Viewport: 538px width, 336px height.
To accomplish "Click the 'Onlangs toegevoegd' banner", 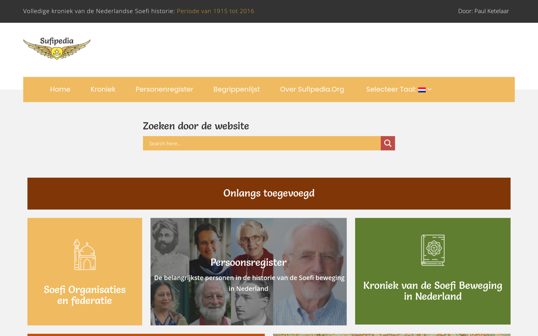I will (269, 194).
